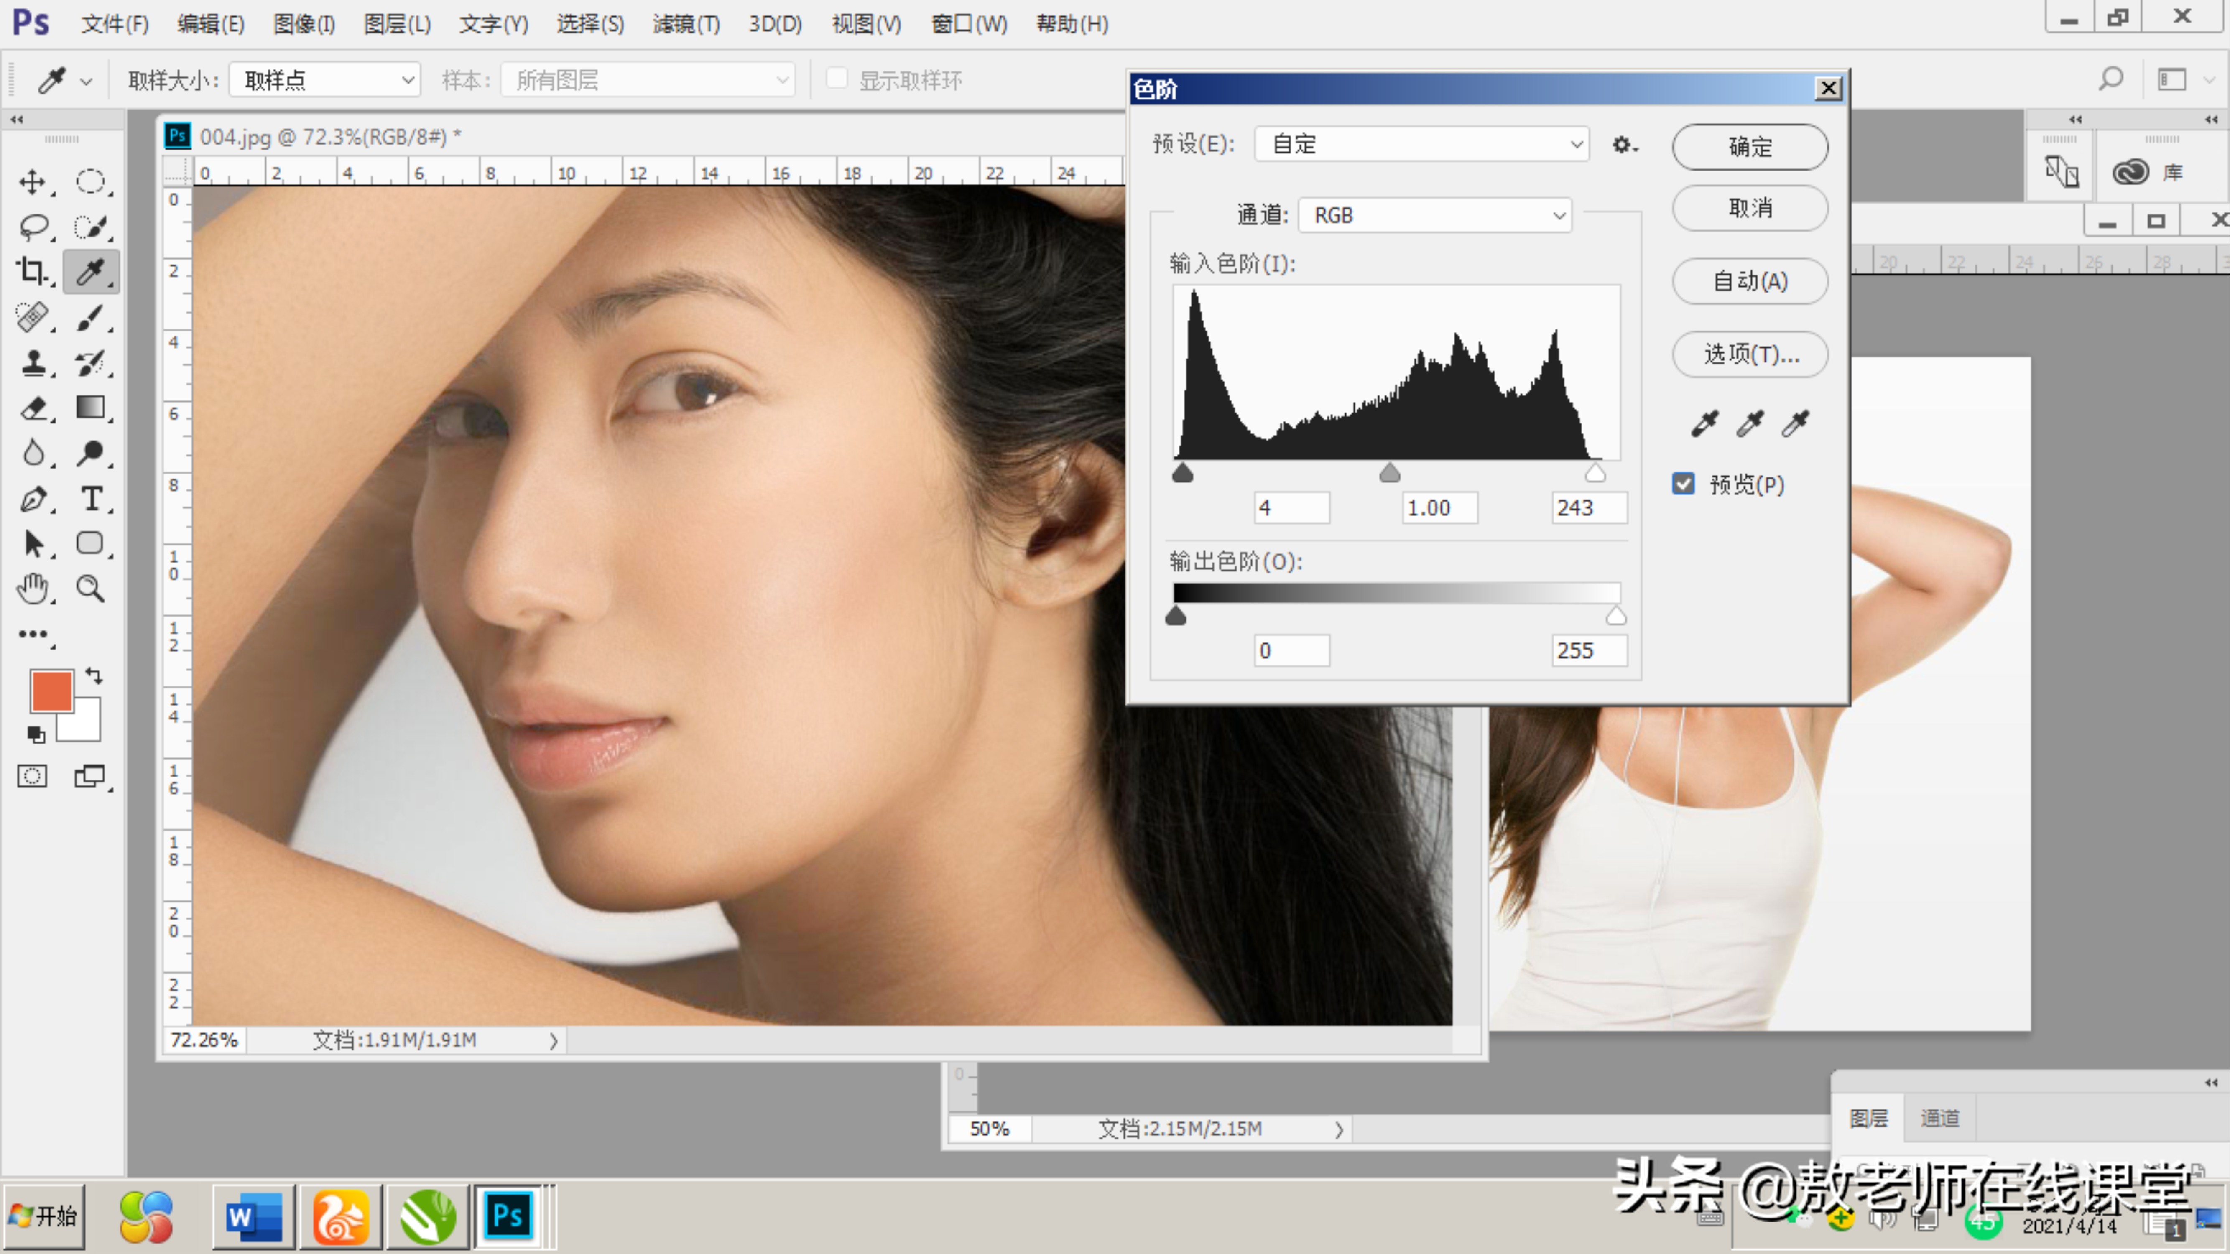
Task: Reset default foreground and background colors
Action: (36, 735)
